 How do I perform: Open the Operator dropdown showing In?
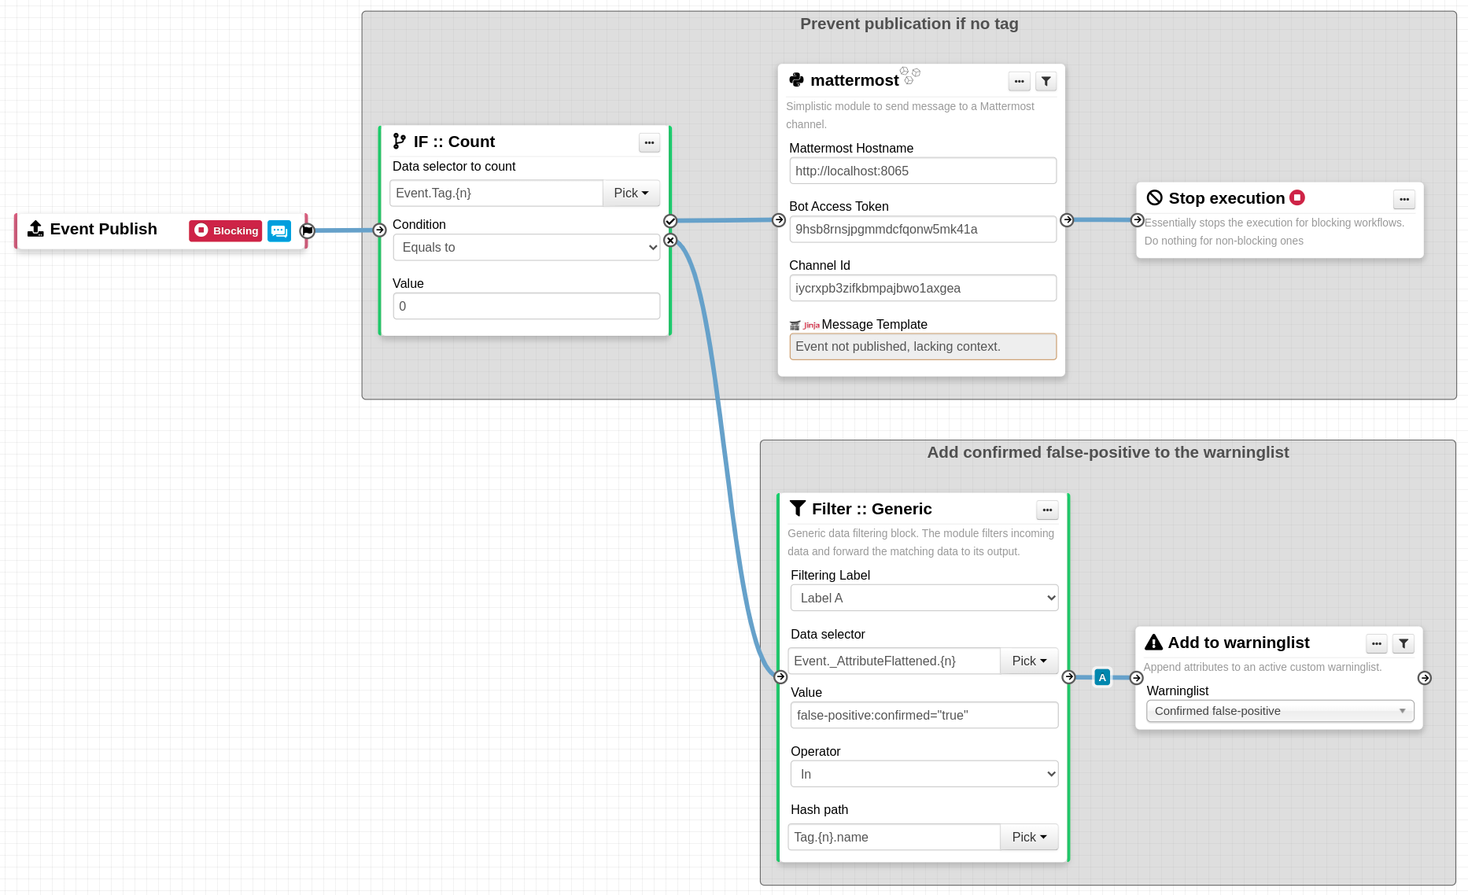point(924,774)
